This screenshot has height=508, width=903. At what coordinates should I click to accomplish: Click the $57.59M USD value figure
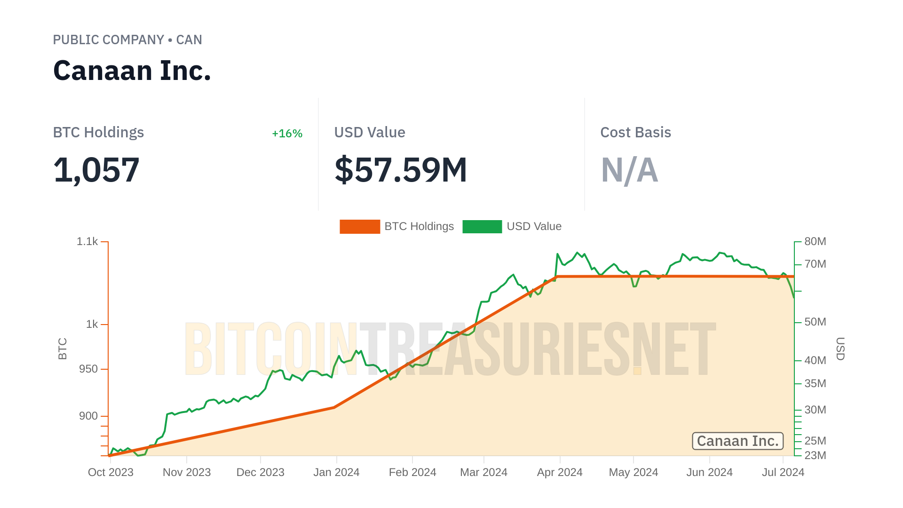[401, 170]
